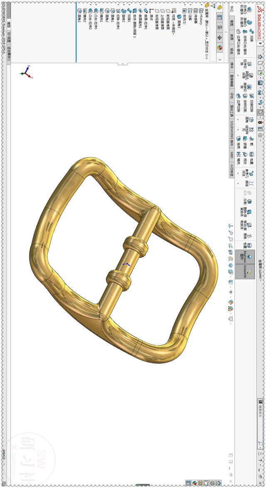Screen dimensions: 266x488
Task: Open the SOLIDWORKS logo menu arrow
Action: tap(261, 43)
